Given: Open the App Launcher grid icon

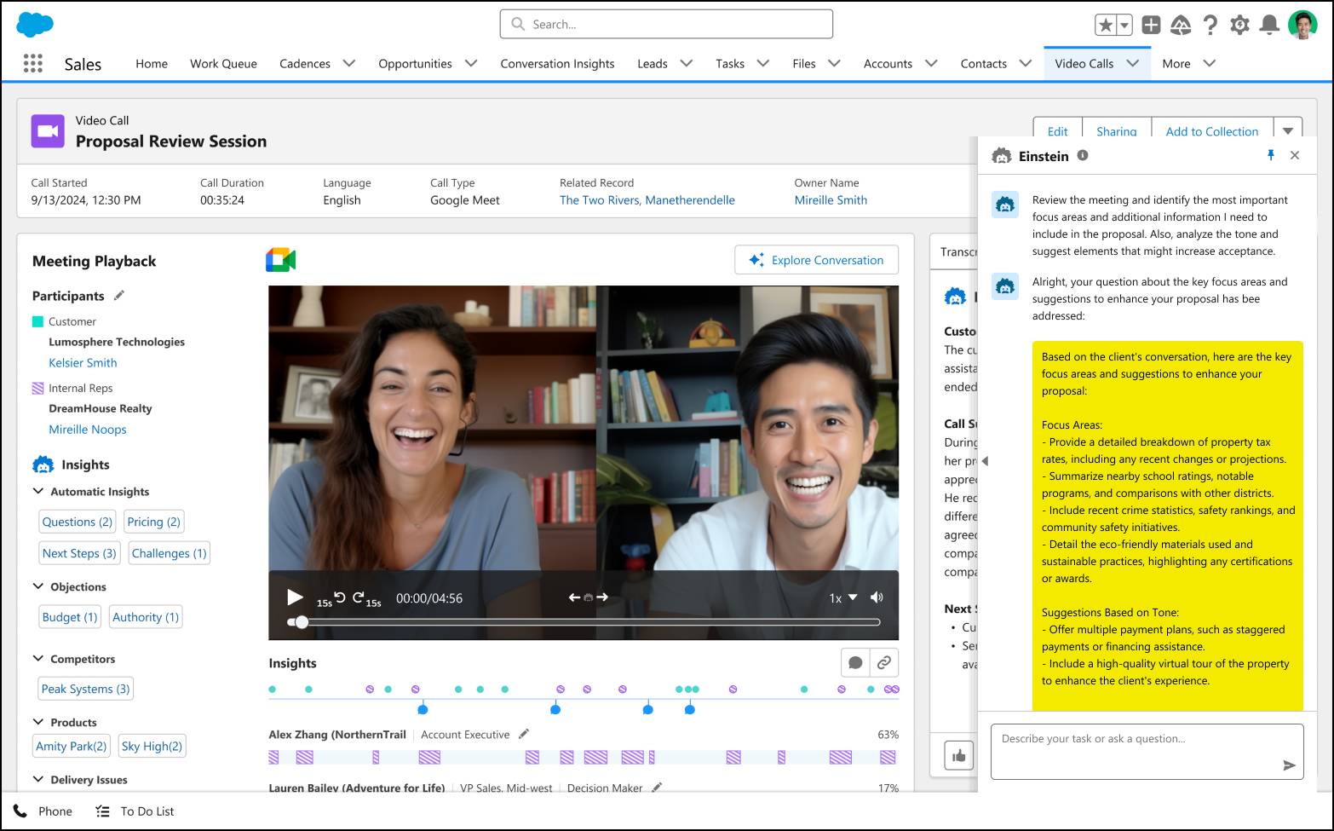Looking at the screenshot, I should (x=32, y=63).
